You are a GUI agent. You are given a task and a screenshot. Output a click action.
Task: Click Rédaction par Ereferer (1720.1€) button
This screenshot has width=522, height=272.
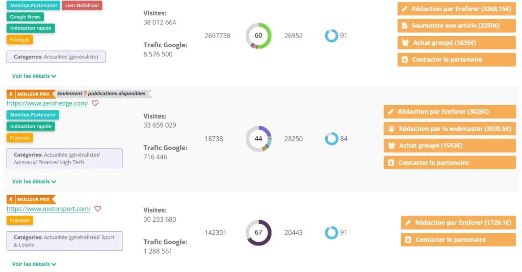[458, 223]
